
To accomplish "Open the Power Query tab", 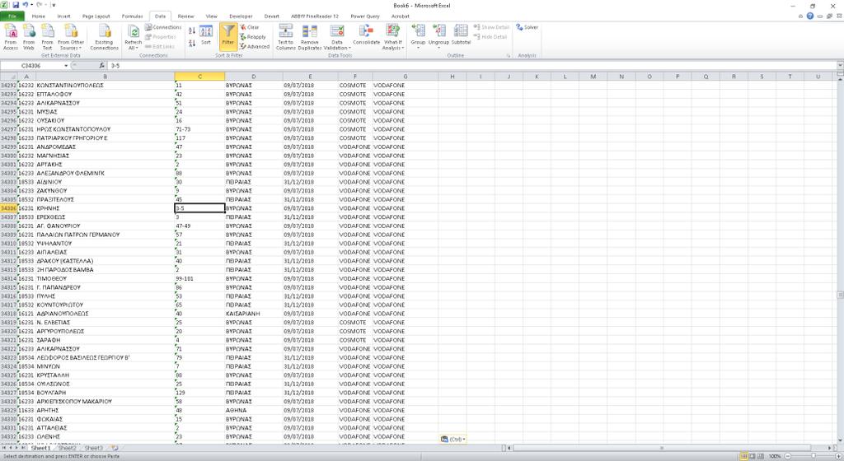I will coord(365,16).
